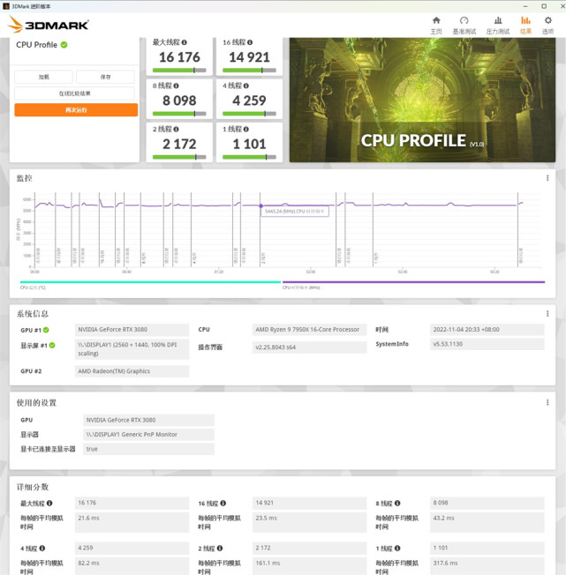The image size is (566, 575).
Task: Click the 161.1 ms frame time value
Action: (309, 566)
